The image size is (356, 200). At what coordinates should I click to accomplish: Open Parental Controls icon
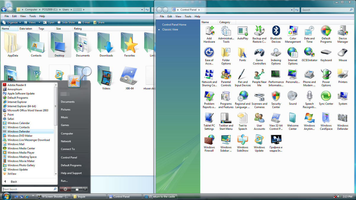click(x=226, y=78)
